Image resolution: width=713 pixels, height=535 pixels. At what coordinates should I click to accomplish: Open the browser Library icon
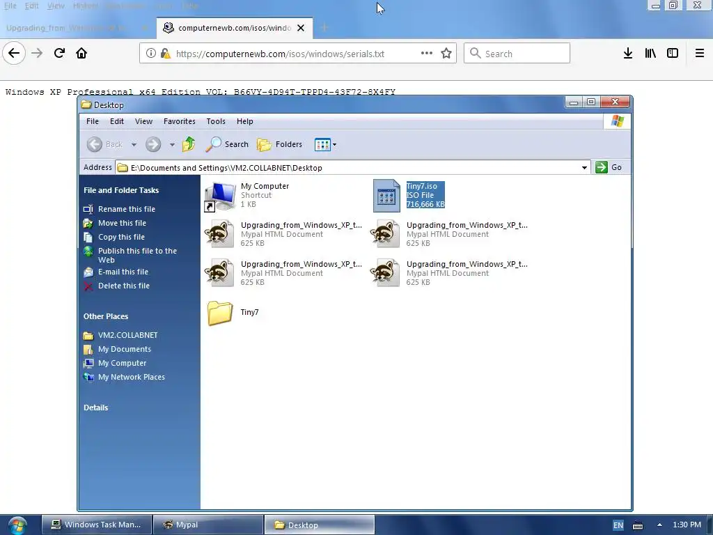click(650, 53)
